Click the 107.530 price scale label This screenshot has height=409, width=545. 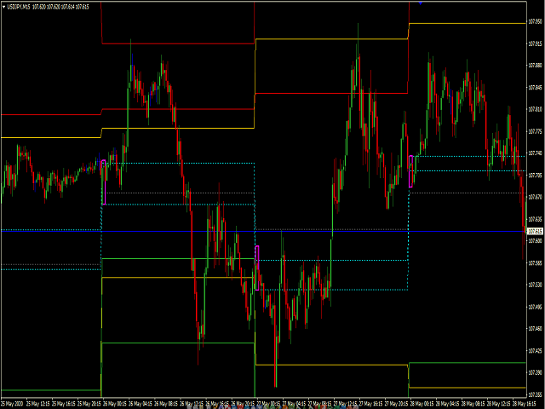[535, 285]
